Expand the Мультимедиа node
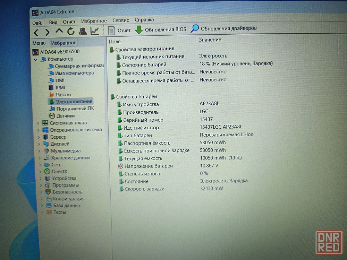 (40, 151)
